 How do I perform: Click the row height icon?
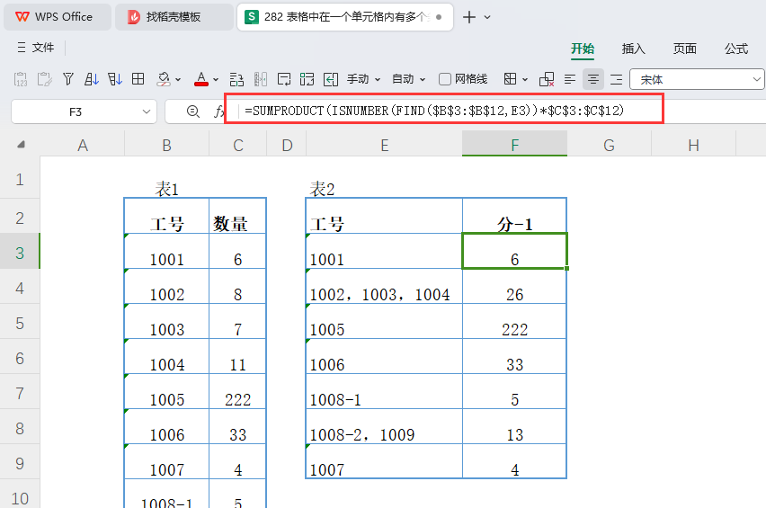pyautogui.click(x=236, y=79)
